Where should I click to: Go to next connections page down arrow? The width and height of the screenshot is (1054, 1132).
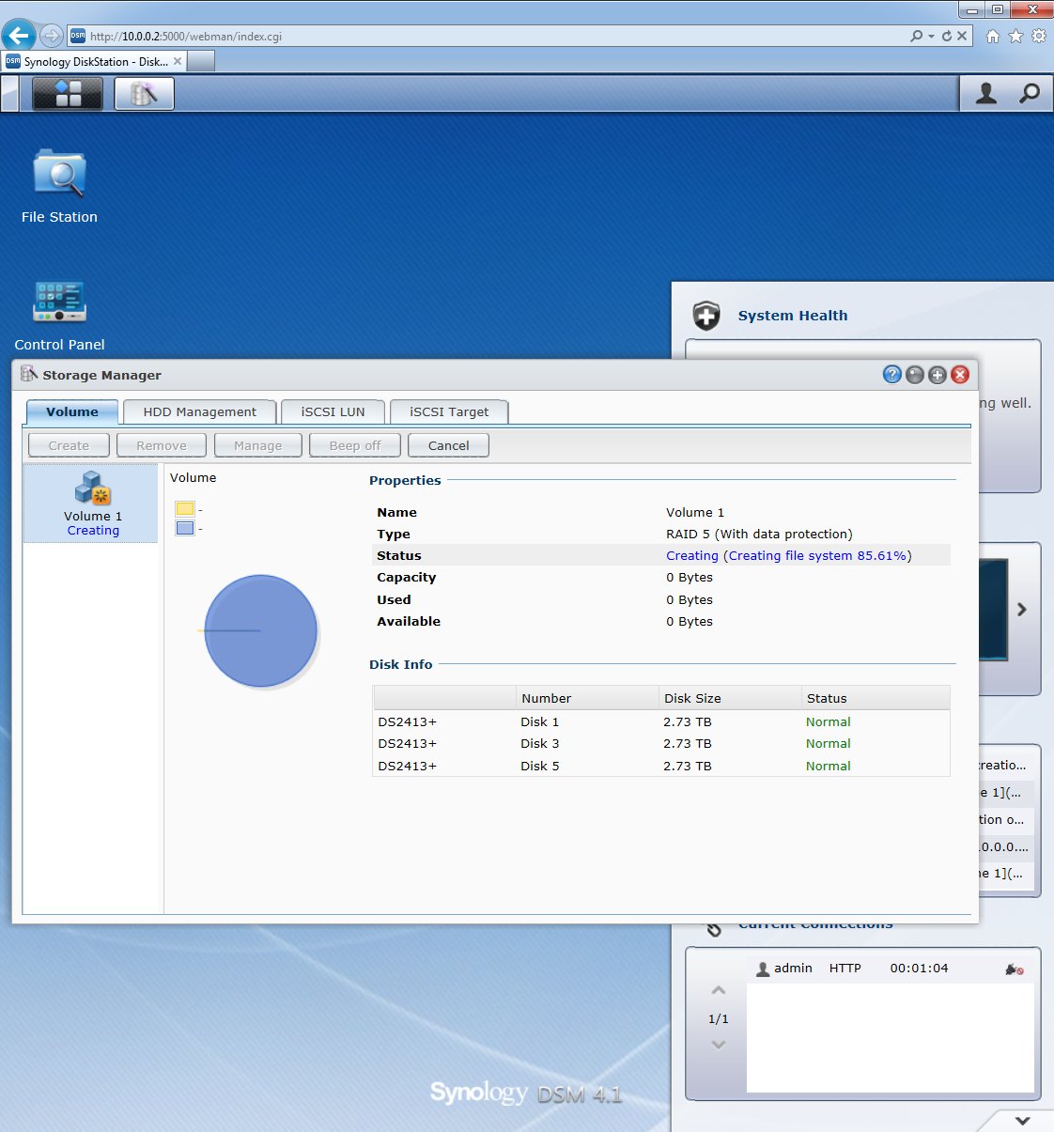coord(719,1045)
